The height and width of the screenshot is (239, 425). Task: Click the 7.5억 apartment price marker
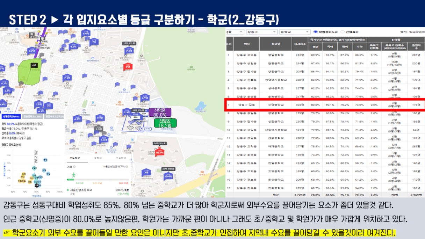pos(127,112)
